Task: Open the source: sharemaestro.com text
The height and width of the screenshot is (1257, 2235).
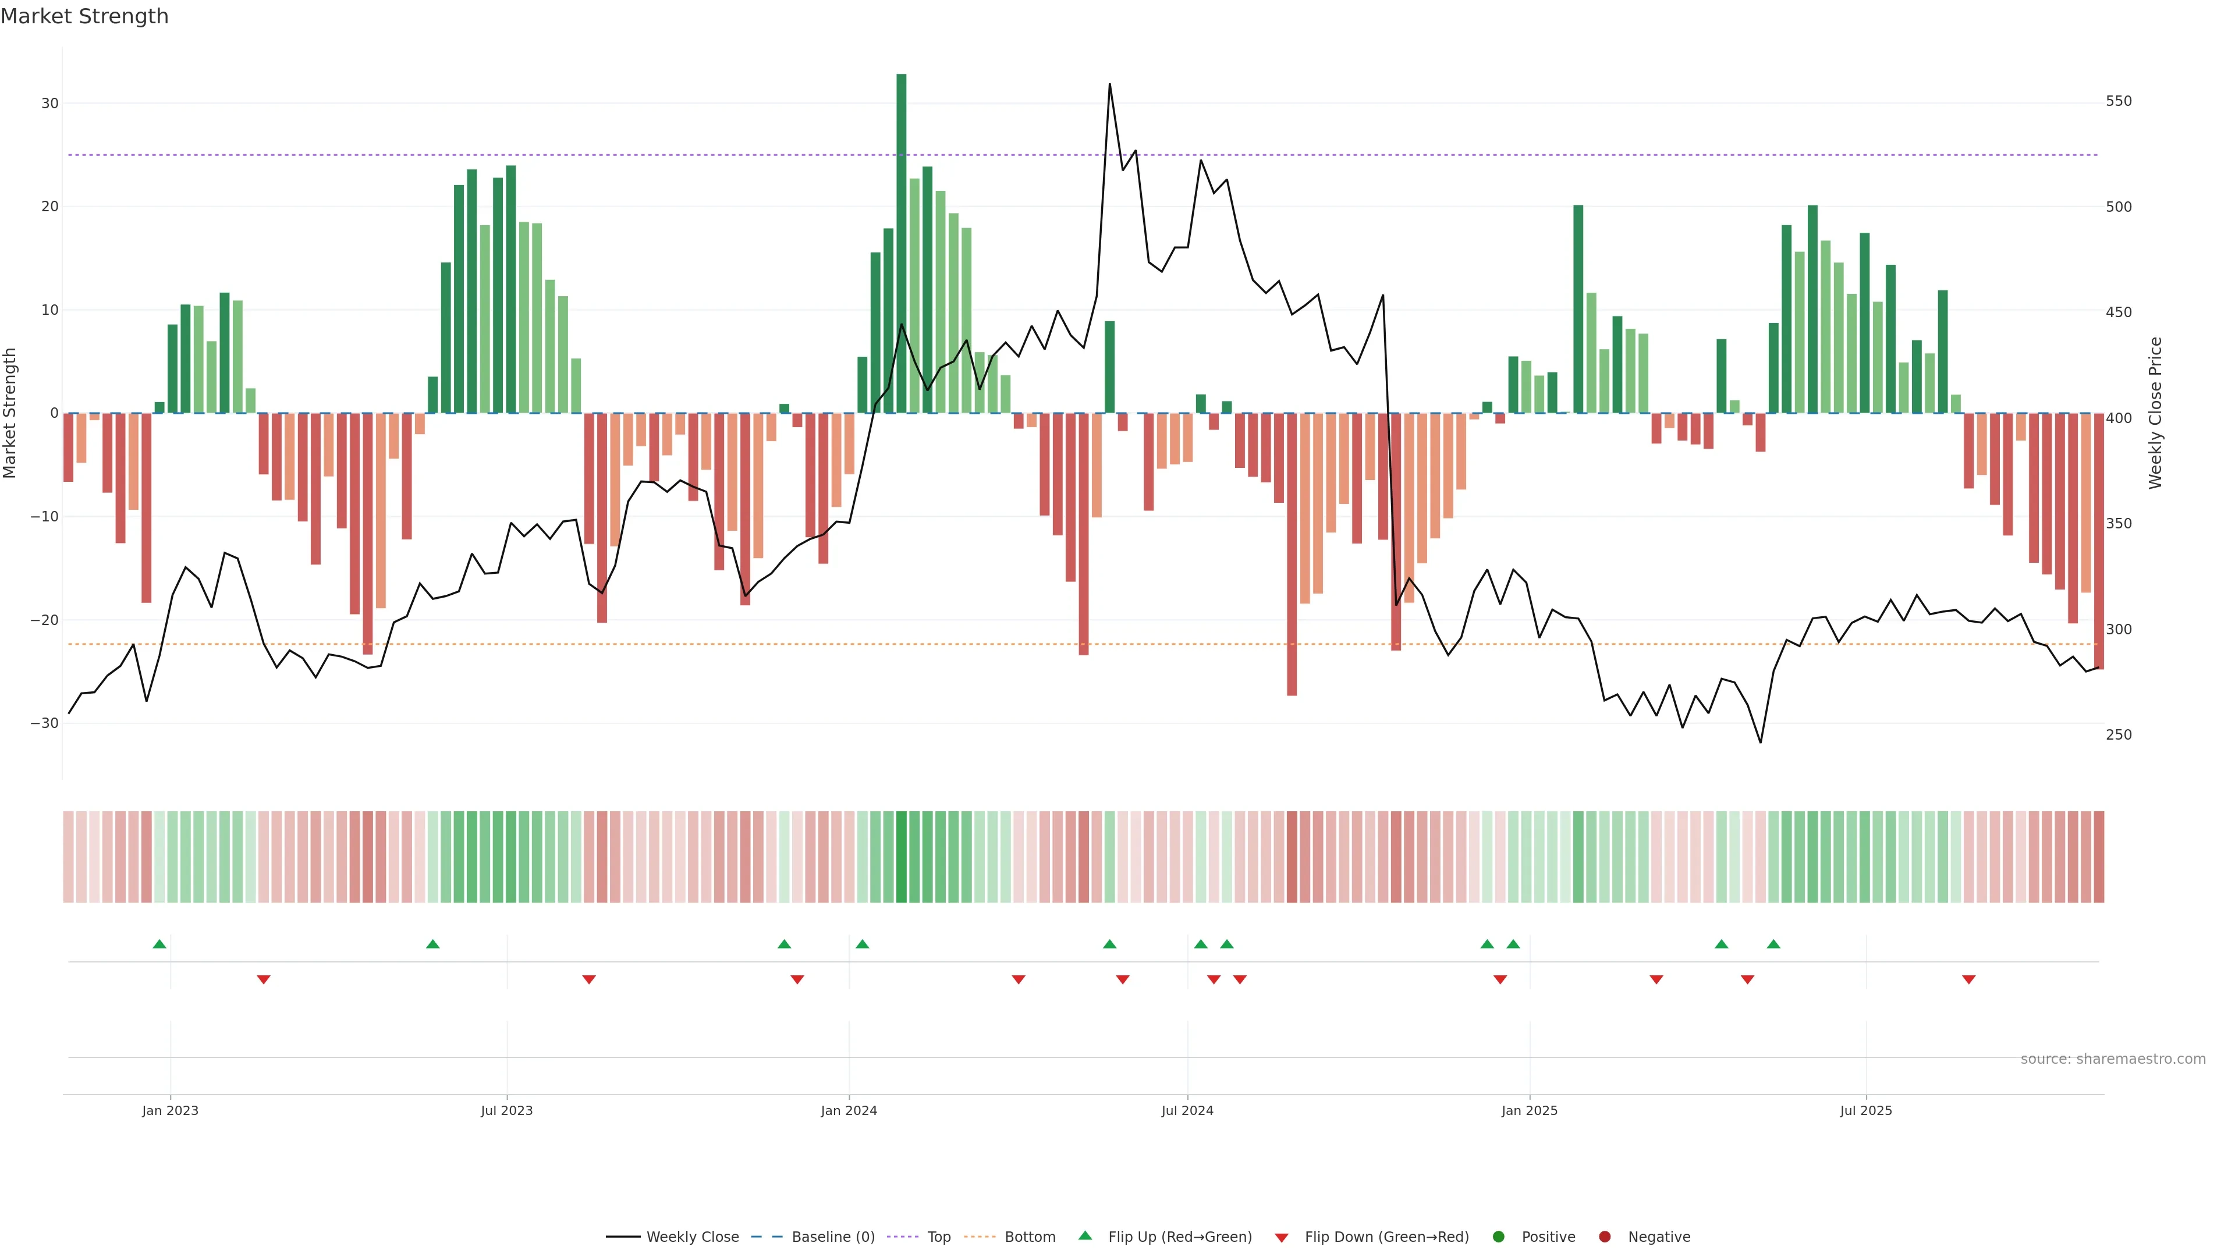Action: click(2113, 1059)
